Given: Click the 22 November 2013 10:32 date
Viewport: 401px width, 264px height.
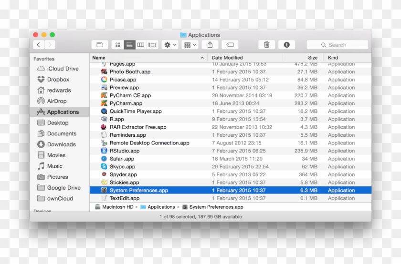Looking at the screenshot, I should coord(242,127).
